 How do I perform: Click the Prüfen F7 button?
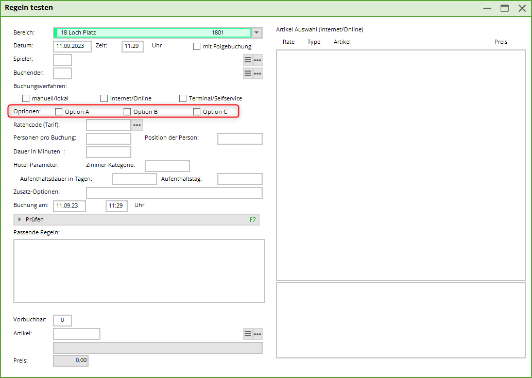(x=136, y=220)
